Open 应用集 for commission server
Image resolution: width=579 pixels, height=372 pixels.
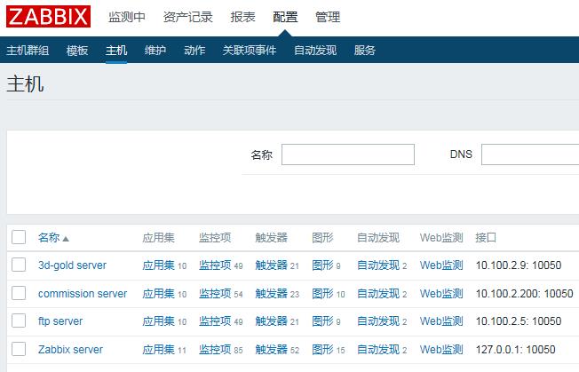point(158,294)
